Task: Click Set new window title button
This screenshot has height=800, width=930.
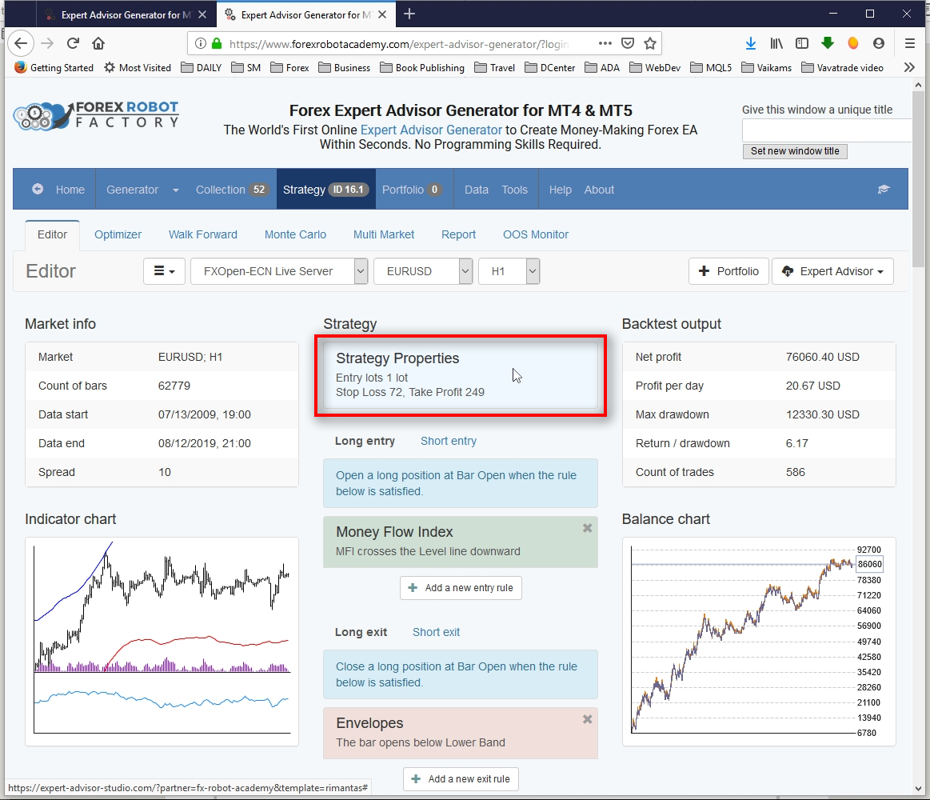Action: 794,151
